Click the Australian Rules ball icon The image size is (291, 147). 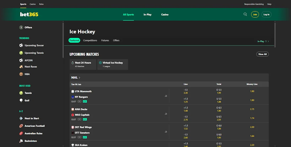tap(21, 133)
